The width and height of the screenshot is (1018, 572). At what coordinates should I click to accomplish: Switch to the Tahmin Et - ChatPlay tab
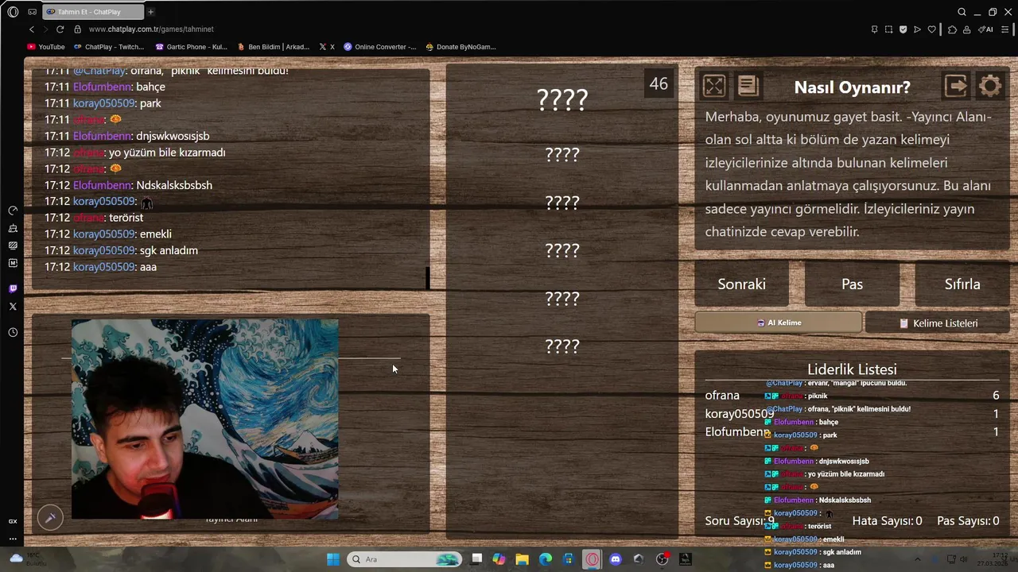click(x=91, y=12)
